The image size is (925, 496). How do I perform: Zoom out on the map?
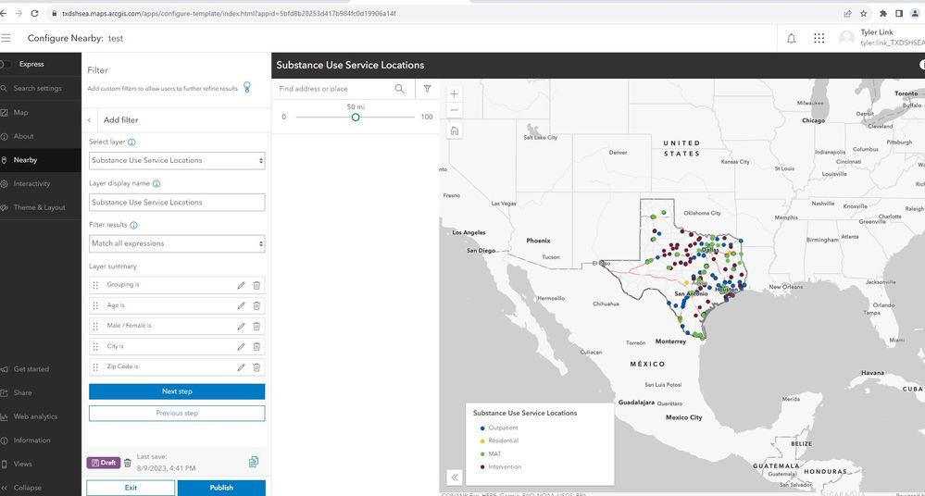455,110
